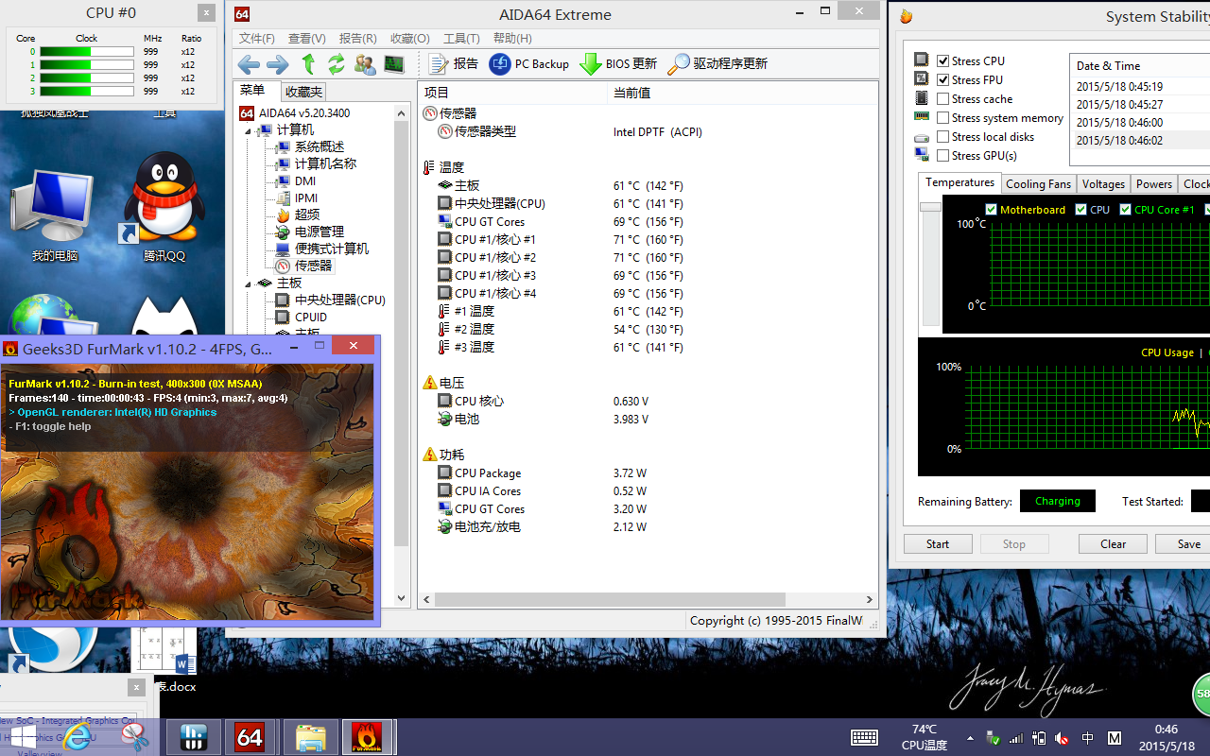Open the 报告 report tool
Viewport: 1210px width, 756px height.
point(454,64)
